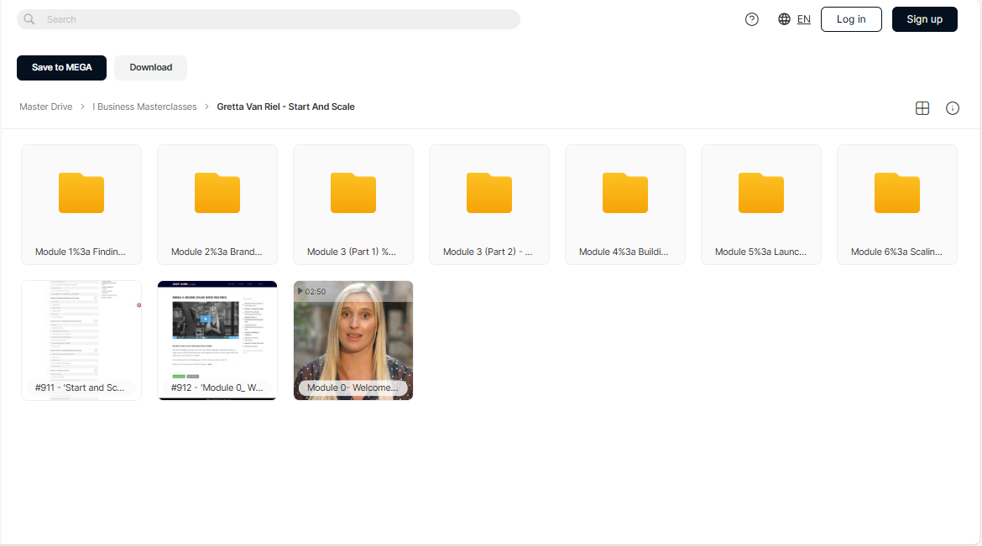This screenshot has height=546, width=982.
Task: Select the Module 1%3a Findin... label
Action: pos(81,252)
